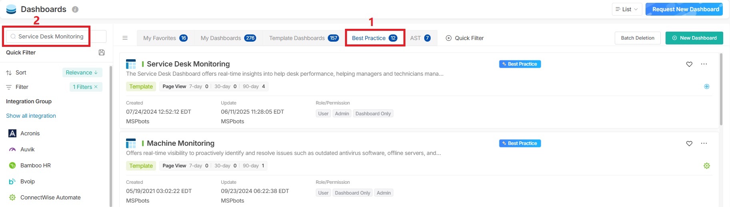Click the green gear icon on Machine Monitoring card
Screen dimensions: 730x207
707,166
